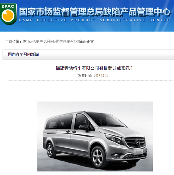Click the van's front license plate
174x175 pixels.
pyautogui.click(x=138, y=152)
